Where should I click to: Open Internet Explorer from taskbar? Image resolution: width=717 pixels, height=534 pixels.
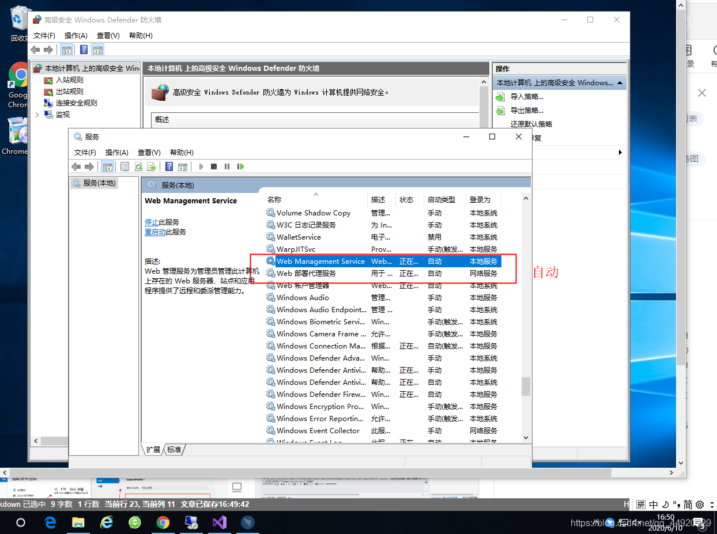[x=107, y=522]
